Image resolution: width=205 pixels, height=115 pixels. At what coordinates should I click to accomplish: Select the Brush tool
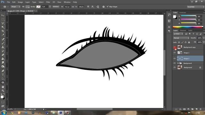[3, 43]
